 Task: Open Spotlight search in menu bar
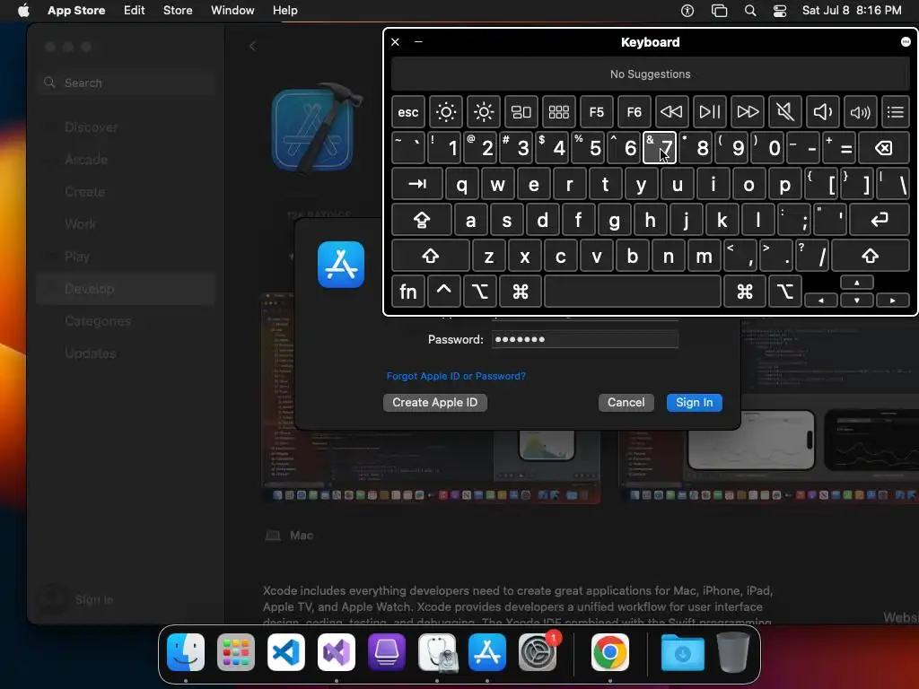pos(750,11)
